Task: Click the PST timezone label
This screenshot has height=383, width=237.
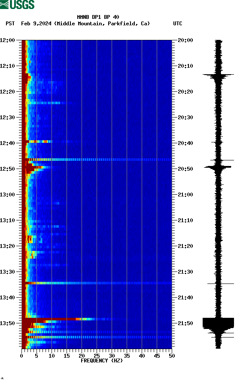Action: coord(10,24)
